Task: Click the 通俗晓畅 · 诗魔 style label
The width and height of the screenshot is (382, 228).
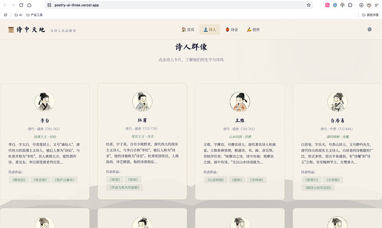Action: coord(337,136)
